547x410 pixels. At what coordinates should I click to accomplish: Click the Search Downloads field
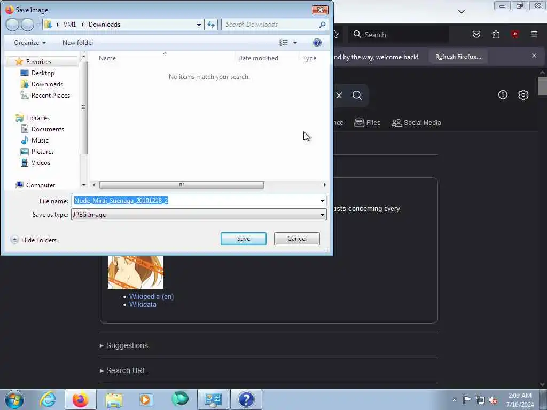(275, 25)
